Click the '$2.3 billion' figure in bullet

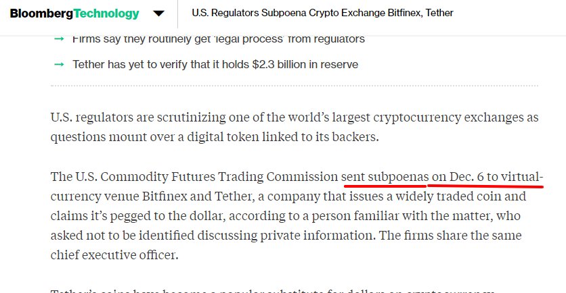click(280, 64)
